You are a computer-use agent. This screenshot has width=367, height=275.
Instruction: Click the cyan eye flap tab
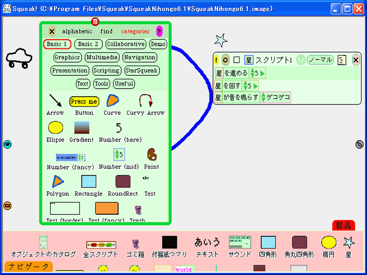(x=8, y=144)
